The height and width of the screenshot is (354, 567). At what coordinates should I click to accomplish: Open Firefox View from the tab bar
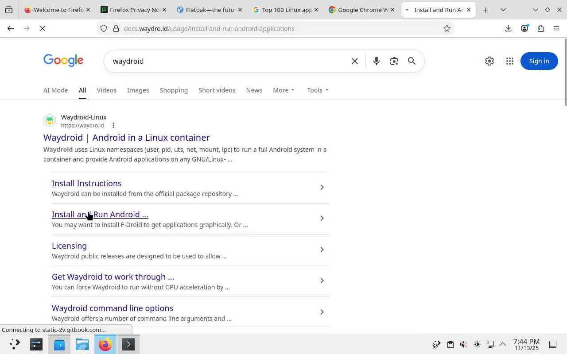point(9,10)
